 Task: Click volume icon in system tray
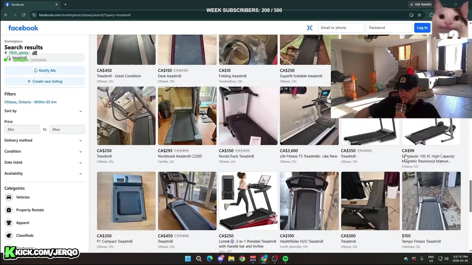pyautogui.click(x=447, y=259)
